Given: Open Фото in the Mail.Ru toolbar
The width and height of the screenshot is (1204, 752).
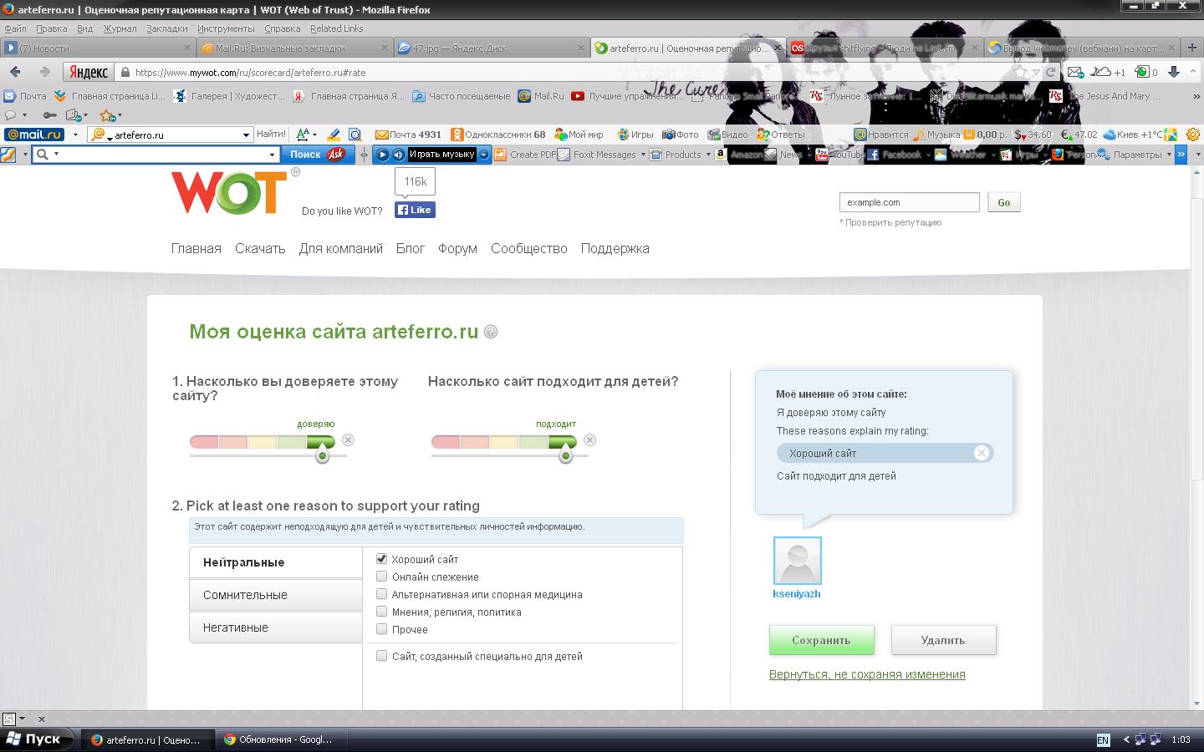Looking at the screenshot, I should click(x=681, y=135).
